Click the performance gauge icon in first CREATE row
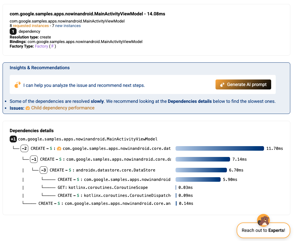Screen dimensions: 294x241 (59, 149)
